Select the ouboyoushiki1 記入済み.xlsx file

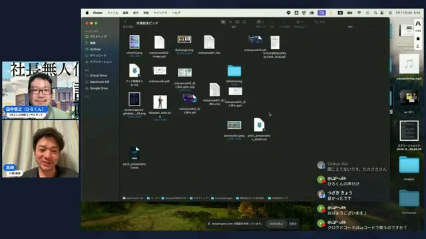coord(214,94)
